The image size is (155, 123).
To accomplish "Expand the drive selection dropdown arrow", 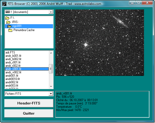I will tap(51, 12).
